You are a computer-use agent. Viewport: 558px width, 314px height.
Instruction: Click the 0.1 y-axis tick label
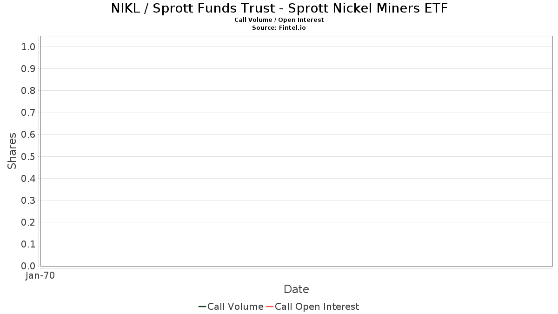click(x=28, y=244)
